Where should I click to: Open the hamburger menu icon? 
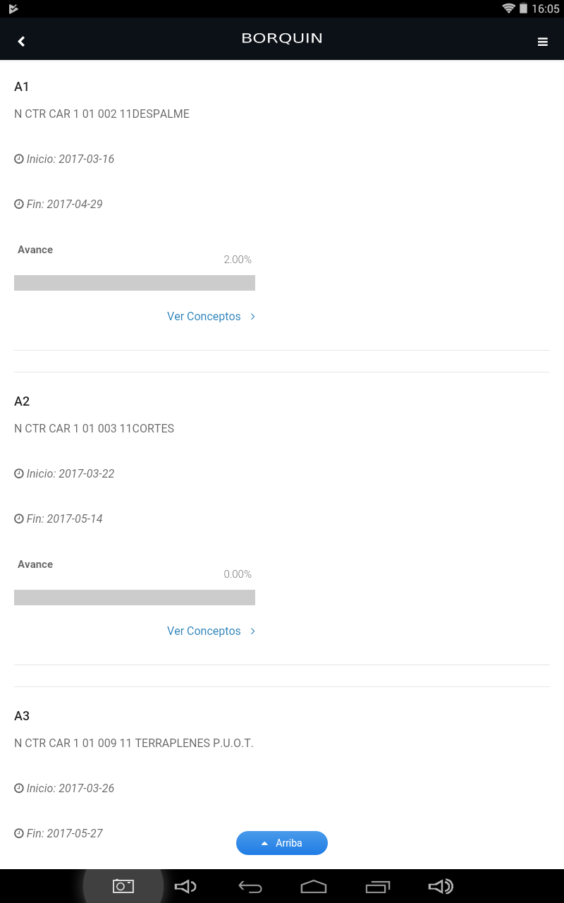(x=543, y=42)
